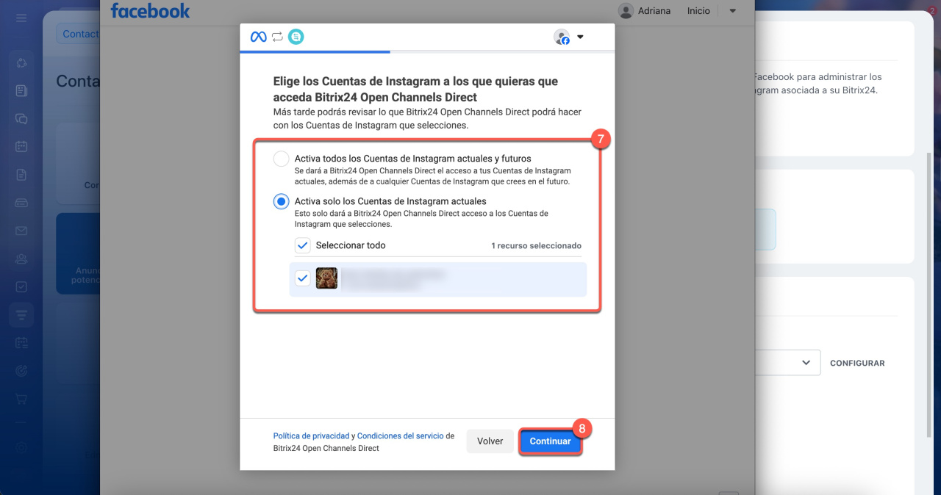Open the target goal icon in the sidebar
The height and width of the screenshot is (495, 941).
[x=21, y=371]
